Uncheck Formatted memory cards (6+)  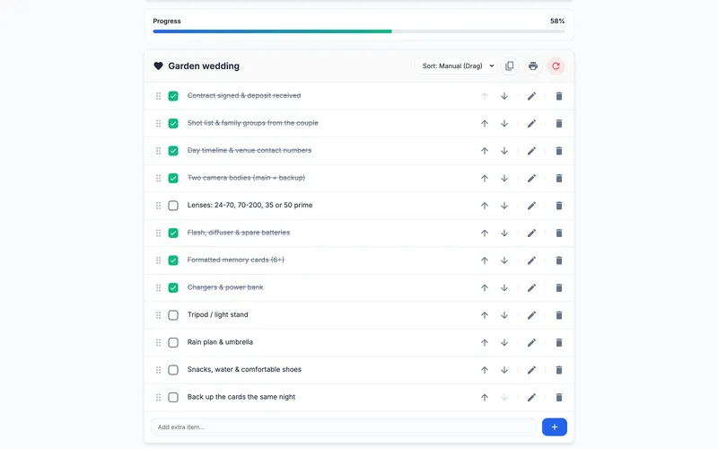point(173,260)
